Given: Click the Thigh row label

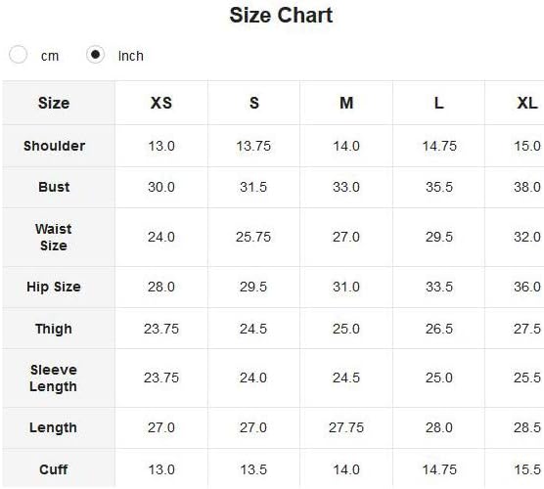Looking at the screenshot, I should (x=54, y=329).
